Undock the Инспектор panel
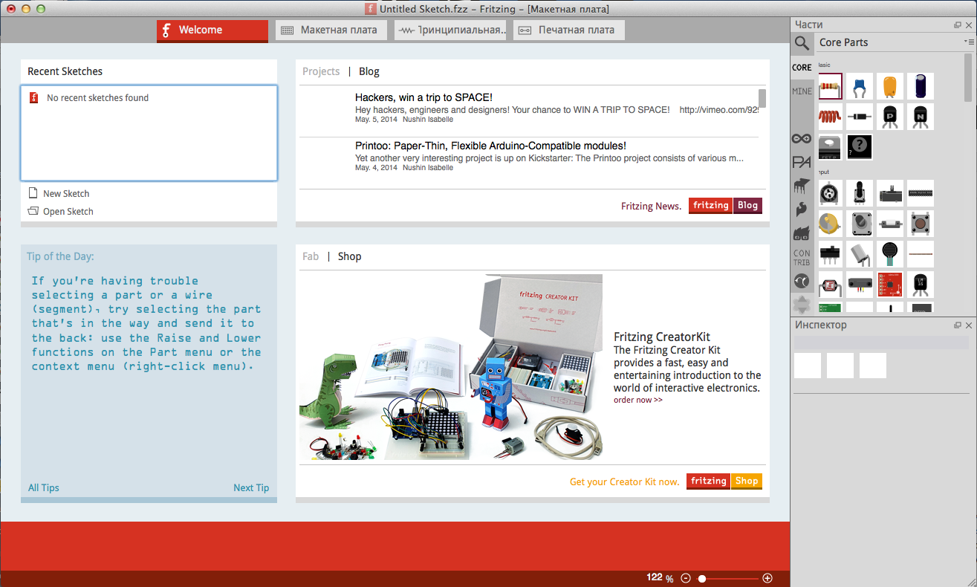This screenshot has height=587, width=977. point(958,325)
